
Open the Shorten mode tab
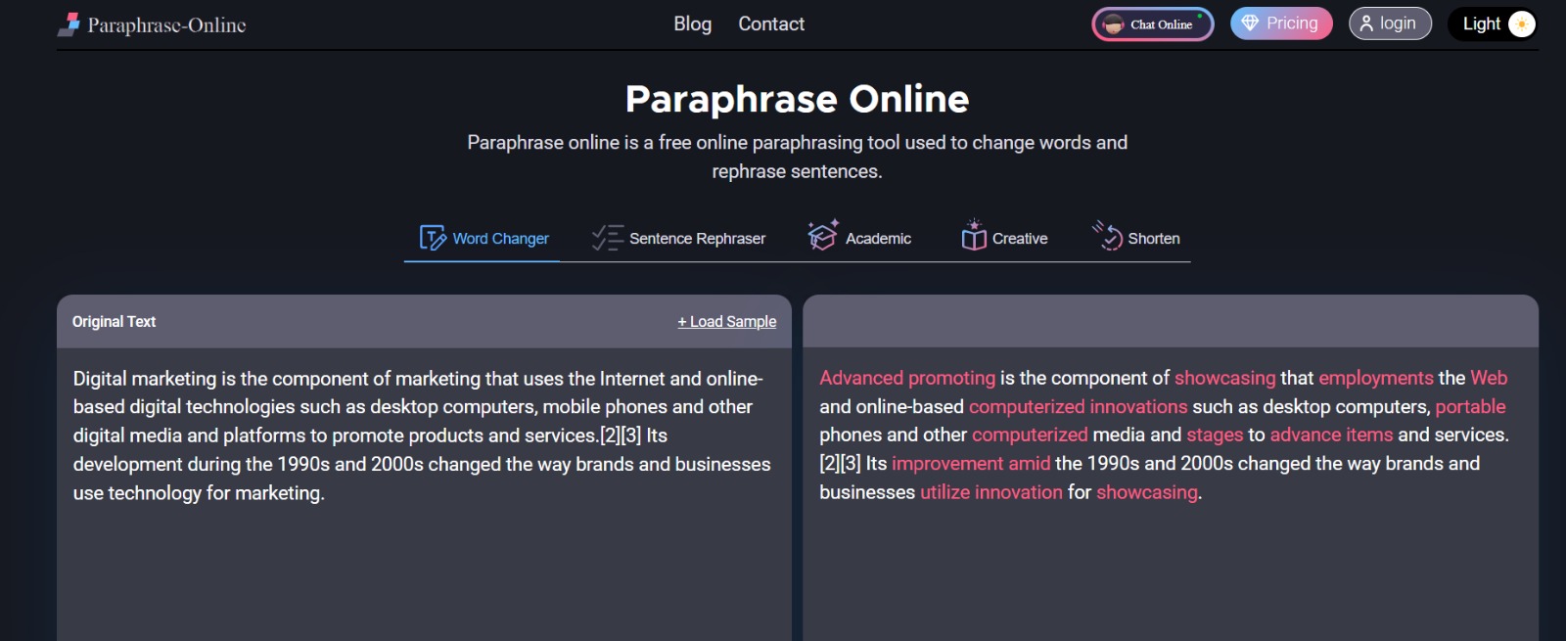(x=1153, y=239)
